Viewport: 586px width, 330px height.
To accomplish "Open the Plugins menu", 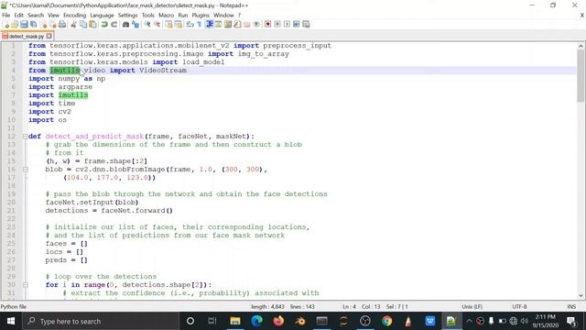I will pyautogui.click(x=201, y=15).
